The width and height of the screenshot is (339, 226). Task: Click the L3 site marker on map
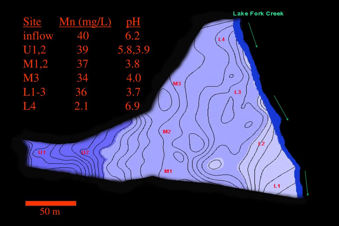(x=238, y=92)
